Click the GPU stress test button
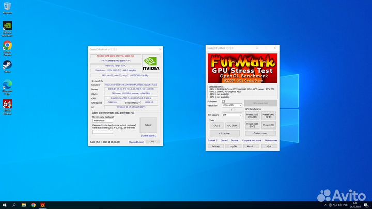This screenshot has width=372, height=209. tap(260, 103)
